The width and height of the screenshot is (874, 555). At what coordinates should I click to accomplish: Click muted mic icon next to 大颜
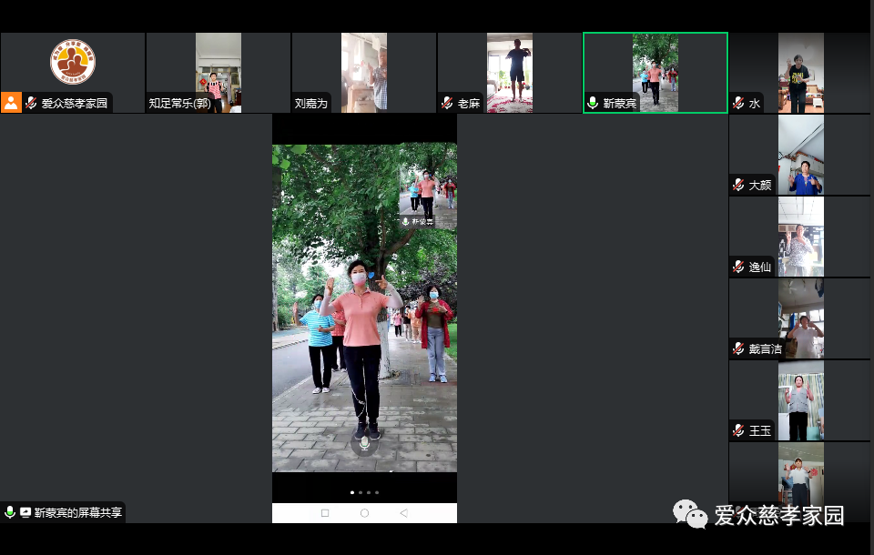pyautogui.click(x=738, y=185)
